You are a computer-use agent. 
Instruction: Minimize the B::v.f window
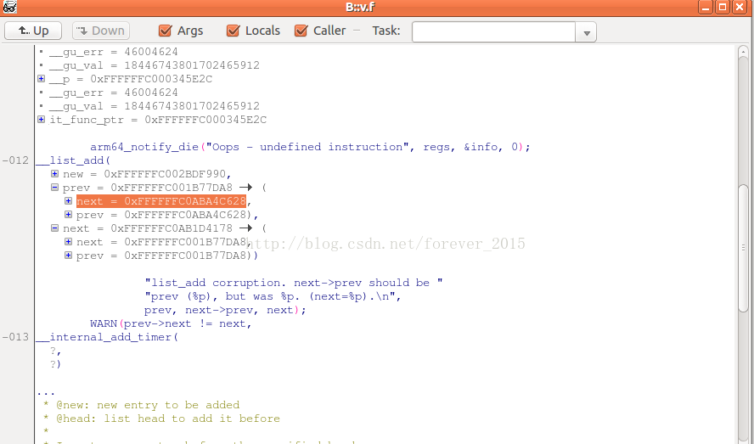[x=706, y=7]
